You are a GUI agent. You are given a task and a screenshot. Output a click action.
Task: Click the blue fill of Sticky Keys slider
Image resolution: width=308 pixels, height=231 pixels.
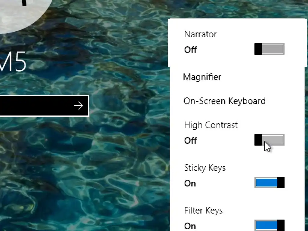point(266,183)
